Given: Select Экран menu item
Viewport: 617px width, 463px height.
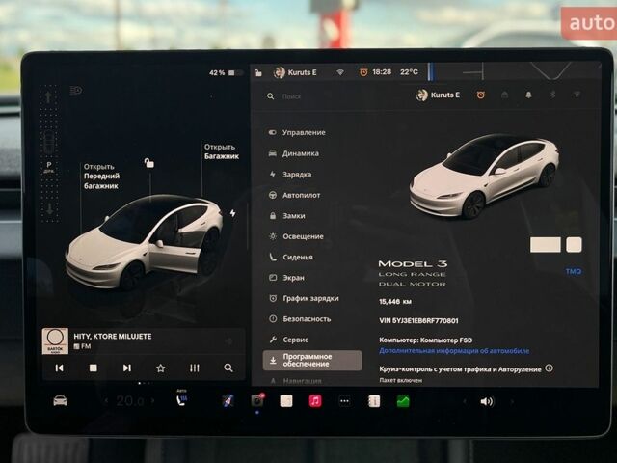Looking at the screenshot, I should 286,278.
